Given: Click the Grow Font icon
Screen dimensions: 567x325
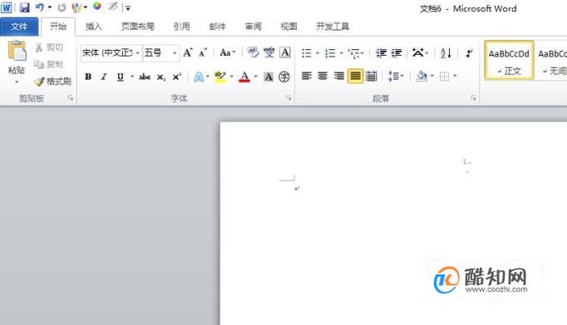Looking at the screenshot, I should click(188, 53).
